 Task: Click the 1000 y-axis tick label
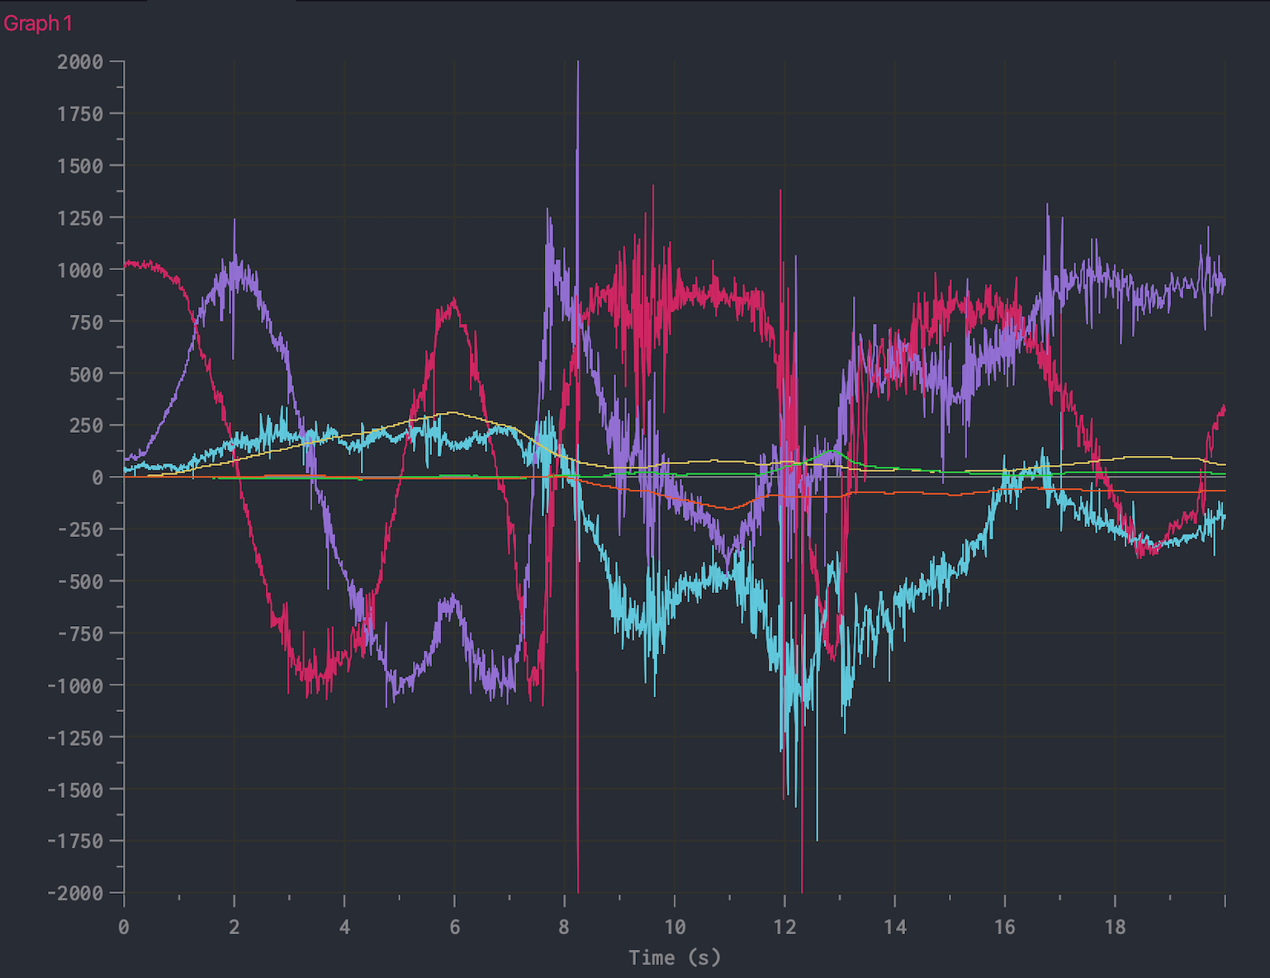coord(80,270)
